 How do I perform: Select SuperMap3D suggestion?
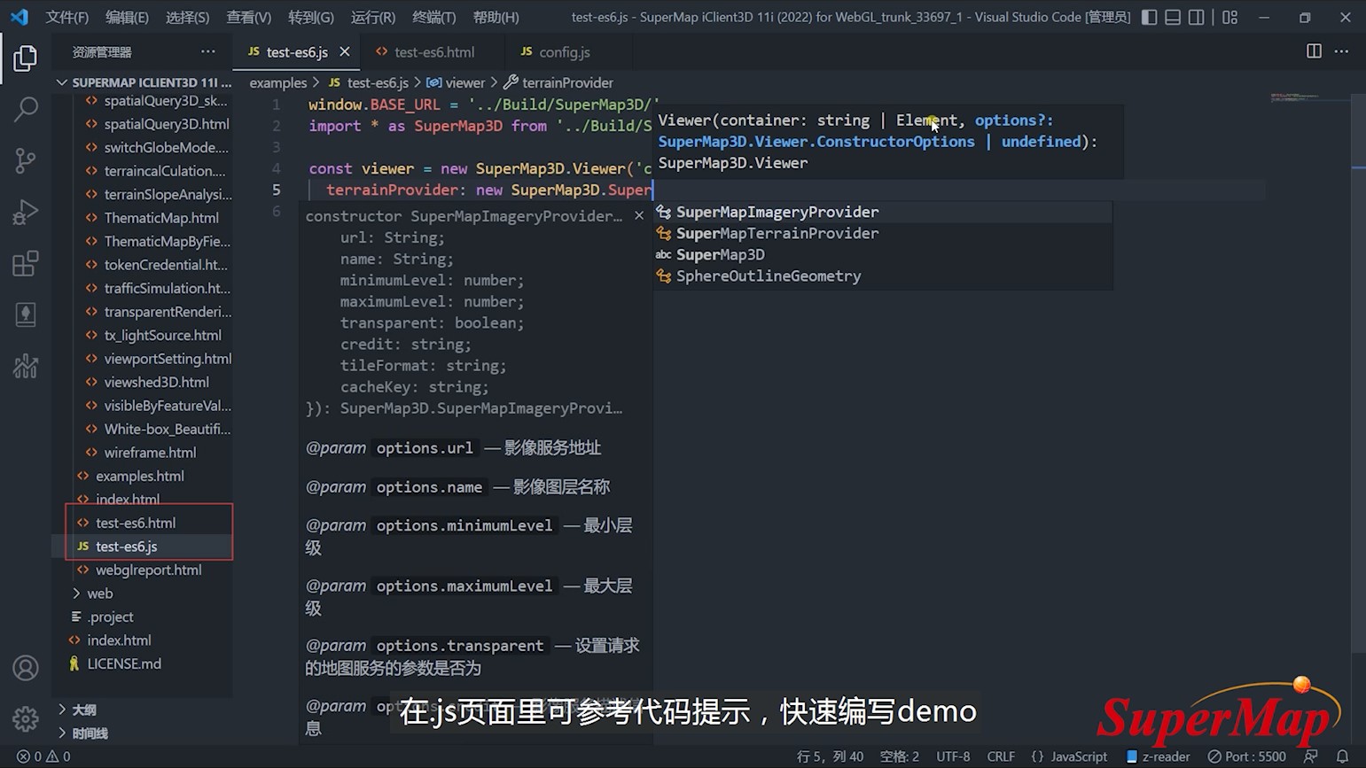coord(883,254)
